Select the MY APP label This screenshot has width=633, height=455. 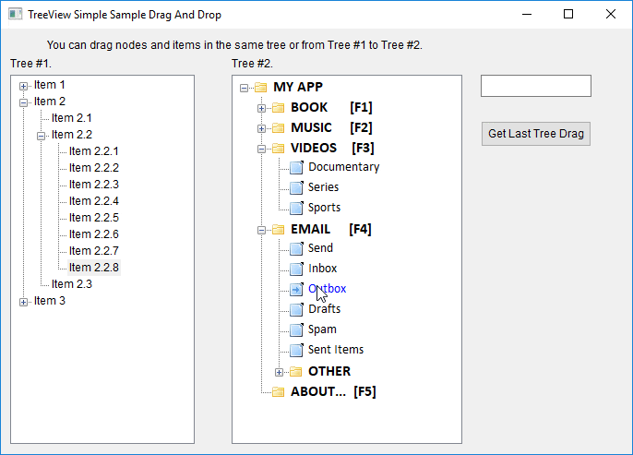[298, 87]
